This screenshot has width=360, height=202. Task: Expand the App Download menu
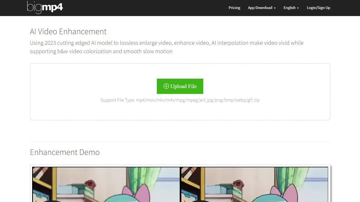[x=261, y=8]
